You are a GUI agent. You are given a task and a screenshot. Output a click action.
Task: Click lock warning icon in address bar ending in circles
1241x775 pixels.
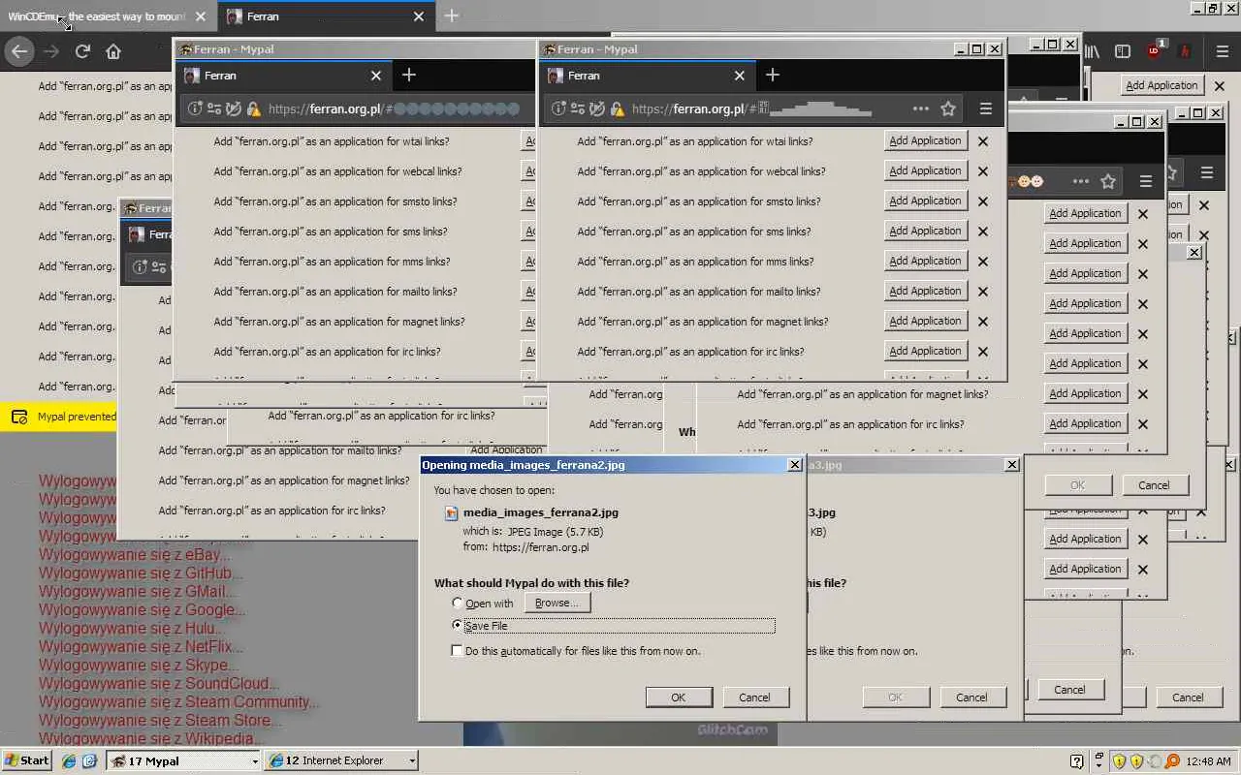(x=253, y=108)
